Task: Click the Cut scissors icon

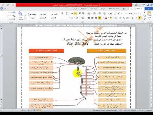Action: 144,13
